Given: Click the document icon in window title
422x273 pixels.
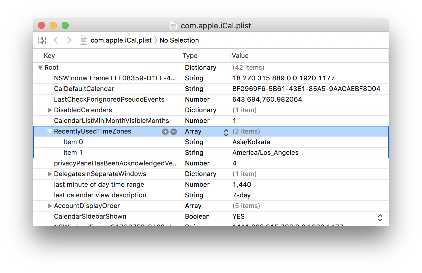Looking at the screenshot, I should coord(174,26).
